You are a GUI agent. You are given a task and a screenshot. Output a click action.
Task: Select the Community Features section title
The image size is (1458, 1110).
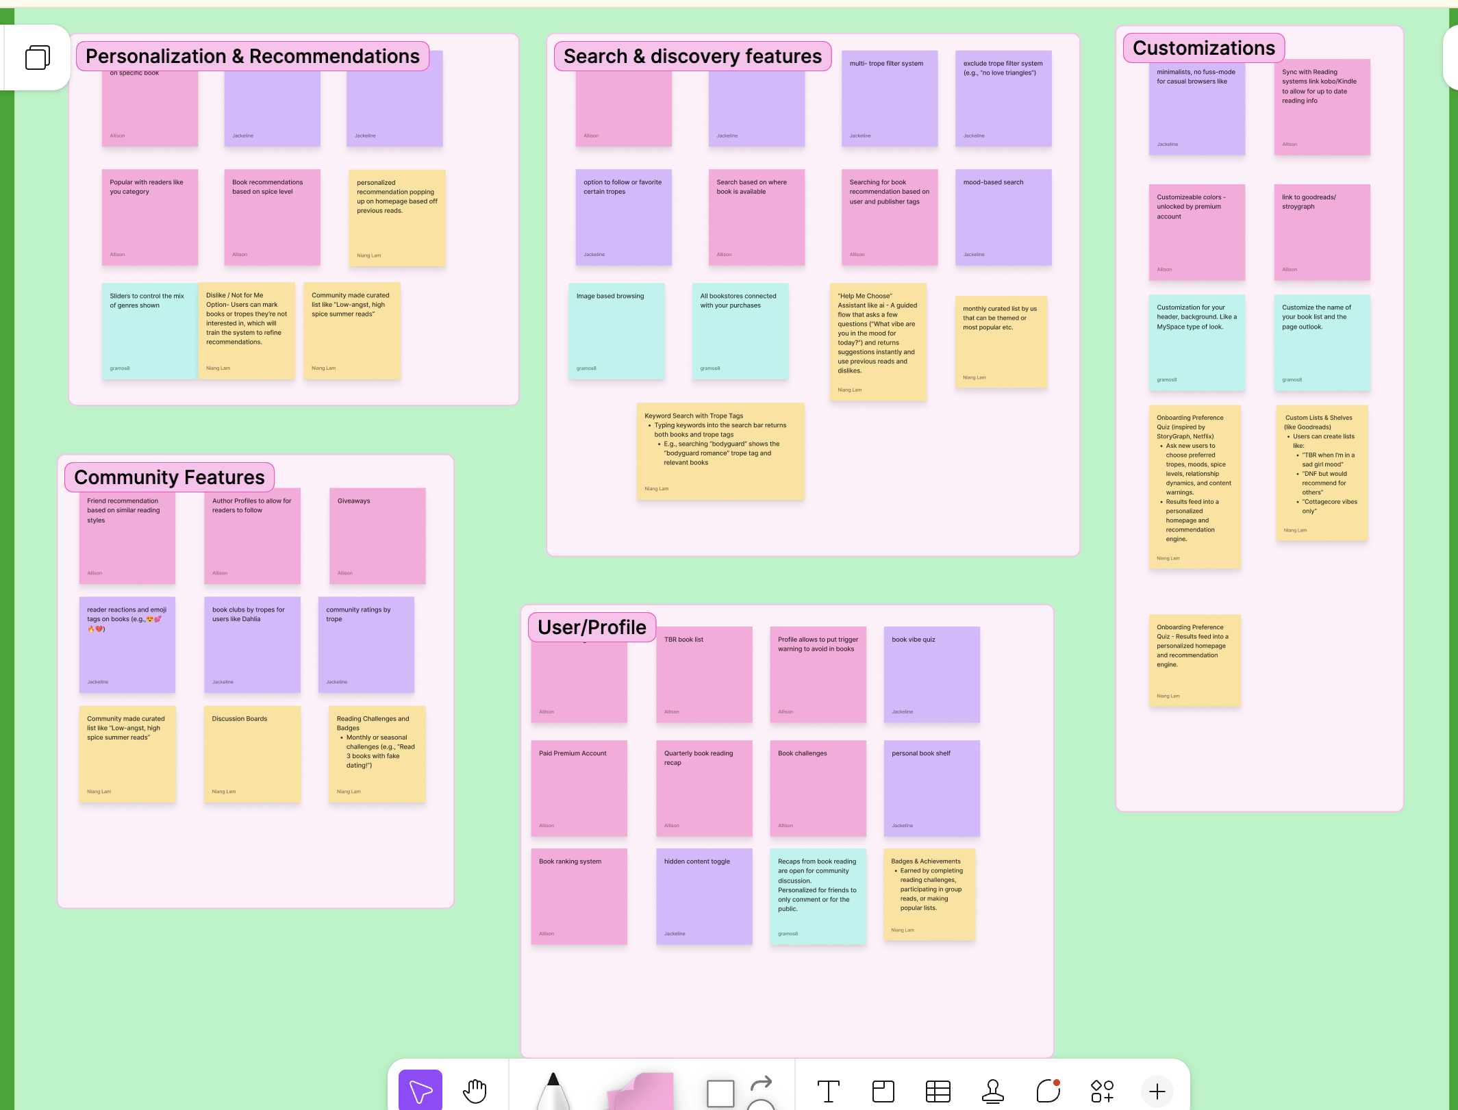coord(169,477)
